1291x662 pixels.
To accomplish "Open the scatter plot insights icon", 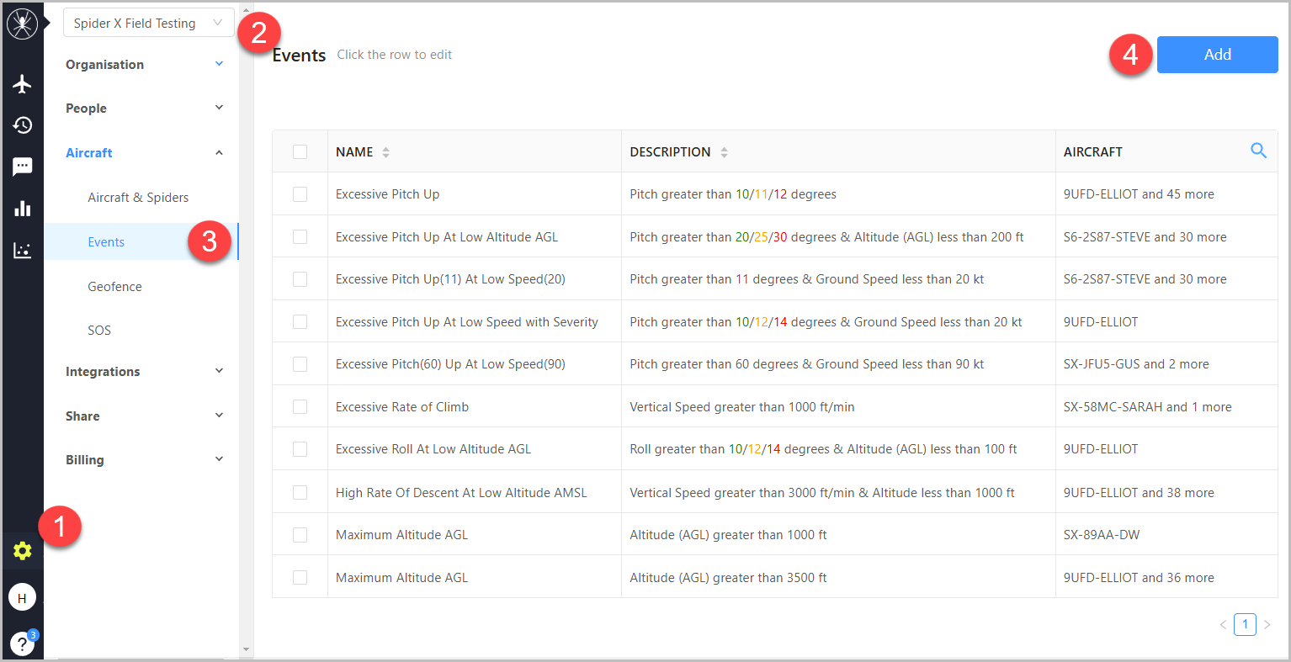I will tap(22, 250).
